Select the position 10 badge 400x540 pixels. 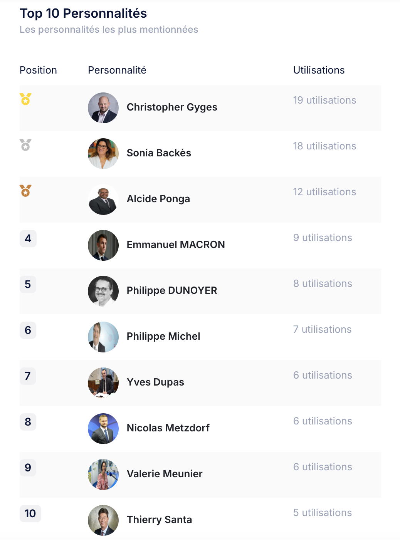(30, 513)
